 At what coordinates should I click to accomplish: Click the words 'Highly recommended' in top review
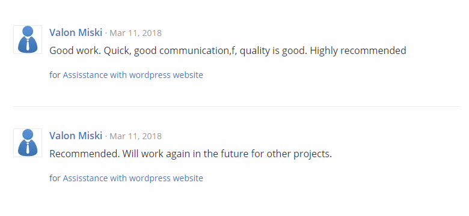(x=358, y=51)
